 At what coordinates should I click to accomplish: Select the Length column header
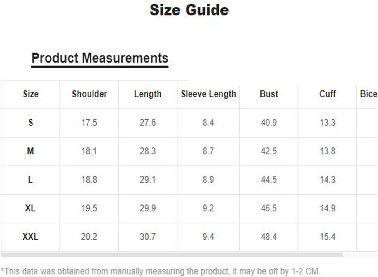(x=148, y=94)
